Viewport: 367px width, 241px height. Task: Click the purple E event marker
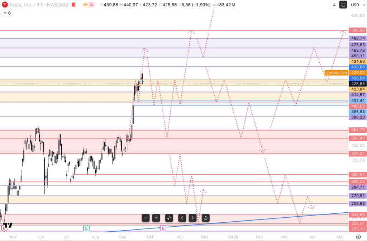coord(163,228)
